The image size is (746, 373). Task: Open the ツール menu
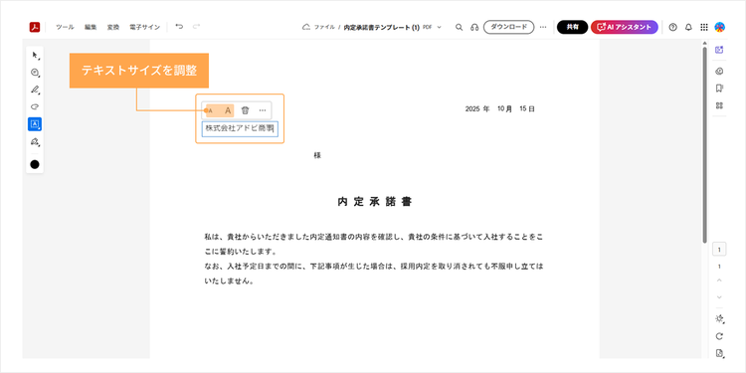(x=65, y=27)
